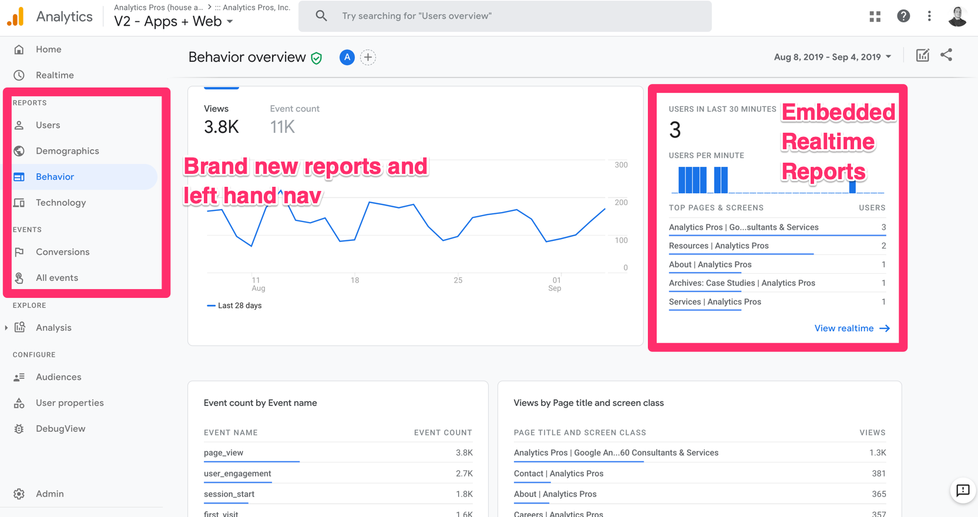978x517 pixels.
Task: Click the Conversions flag icon
Action: [19, 252]
